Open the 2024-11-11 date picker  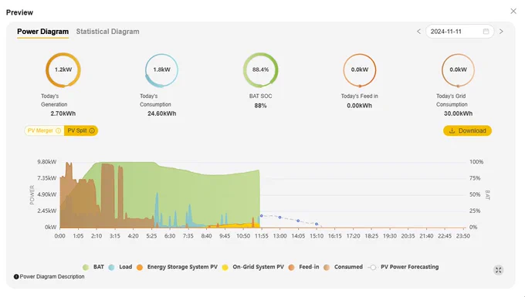pos(459,32)
